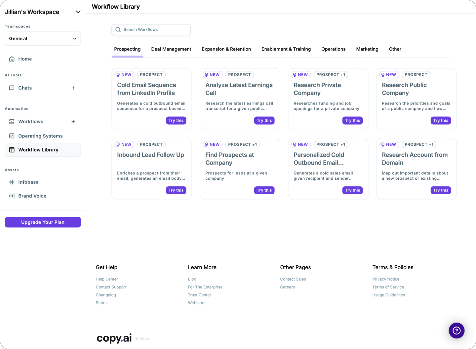476x349 pixels.
Task: Try this on Research Private Company
Action: (x=353, y=121)
